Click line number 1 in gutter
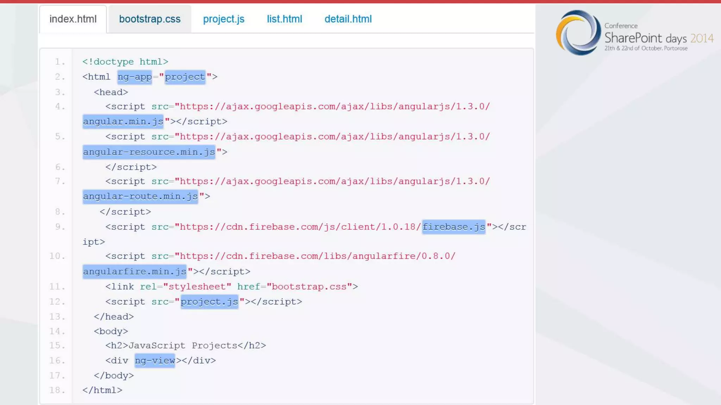Viewport: 721px width, 405px height. pyautogui.click(x=60, y=62)
